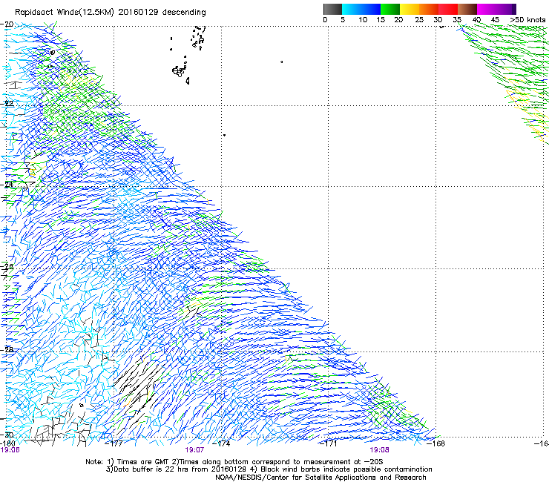This screenshot has width=549, height=482.
Task: Click the green 15-20 knots legend swatch
Action: click(390, 9)
